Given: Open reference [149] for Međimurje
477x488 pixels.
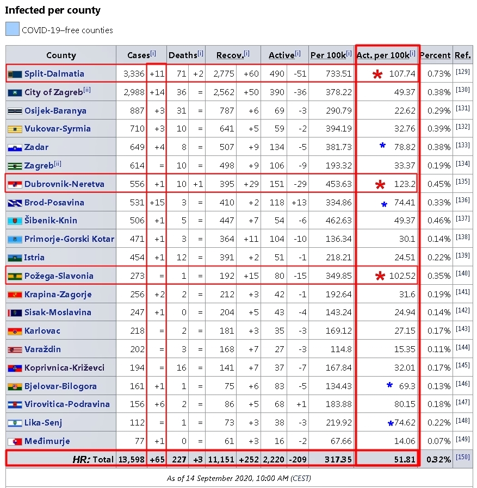Looking at the screenshot, I should click(463, 439).
